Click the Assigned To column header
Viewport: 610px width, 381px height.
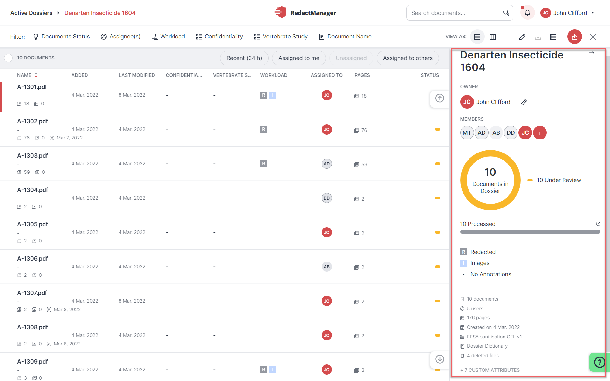tap(326, 75)
